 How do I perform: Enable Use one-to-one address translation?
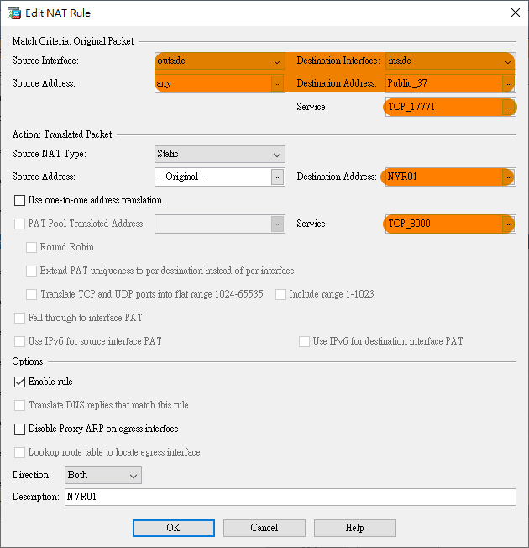20,201
